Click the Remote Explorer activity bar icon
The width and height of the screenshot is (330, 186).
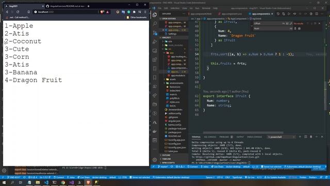pyautogui.click(x=155, y=51)
